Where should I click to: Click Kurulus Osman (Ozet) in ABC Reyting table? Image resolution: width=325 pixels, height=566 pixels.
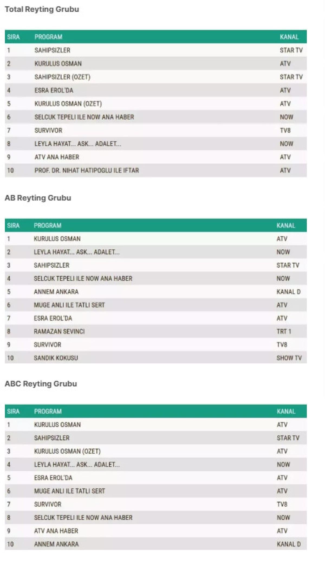[67, 451]
